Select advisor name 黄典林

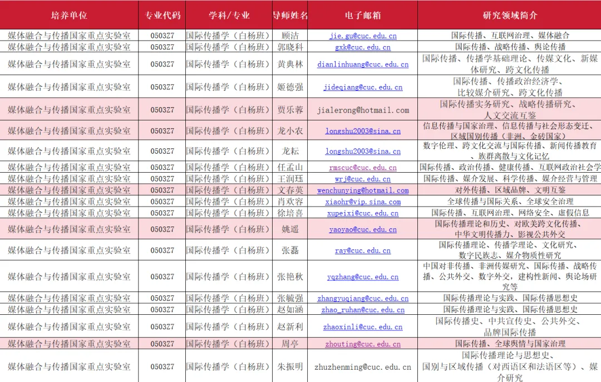pos(290,64)
